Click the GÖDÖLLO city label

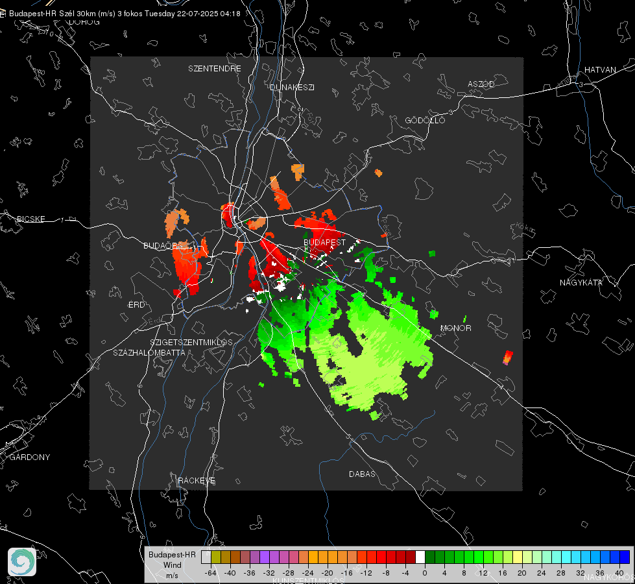tap(425, 120)
